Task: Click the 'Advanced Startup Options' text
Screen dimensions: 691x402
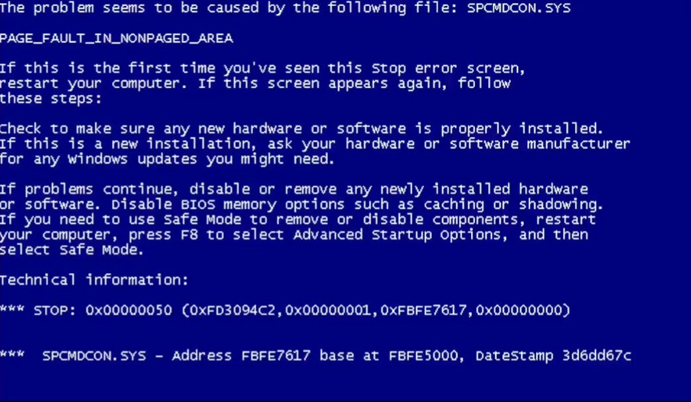Action: pyautogui.click(x=397, y=235)
